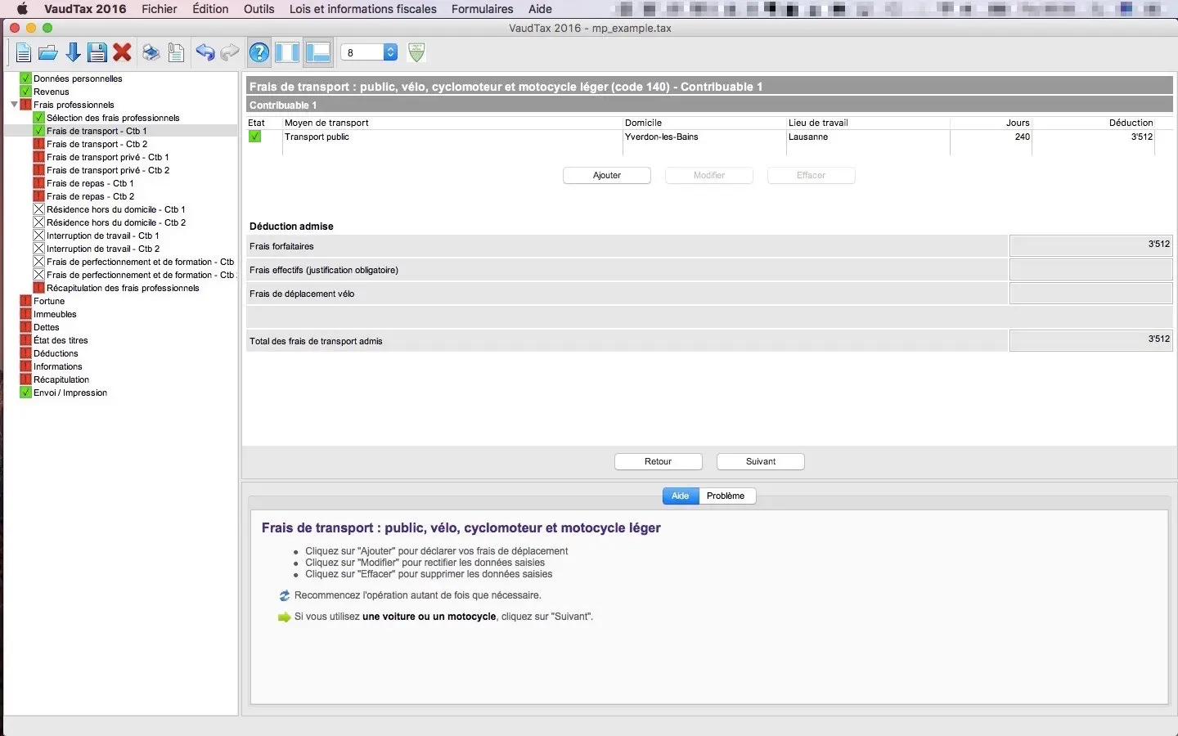This screenshot has width=1178, height=736.
Task: Save file with the floppy disk icon
Action: [97, 53]
